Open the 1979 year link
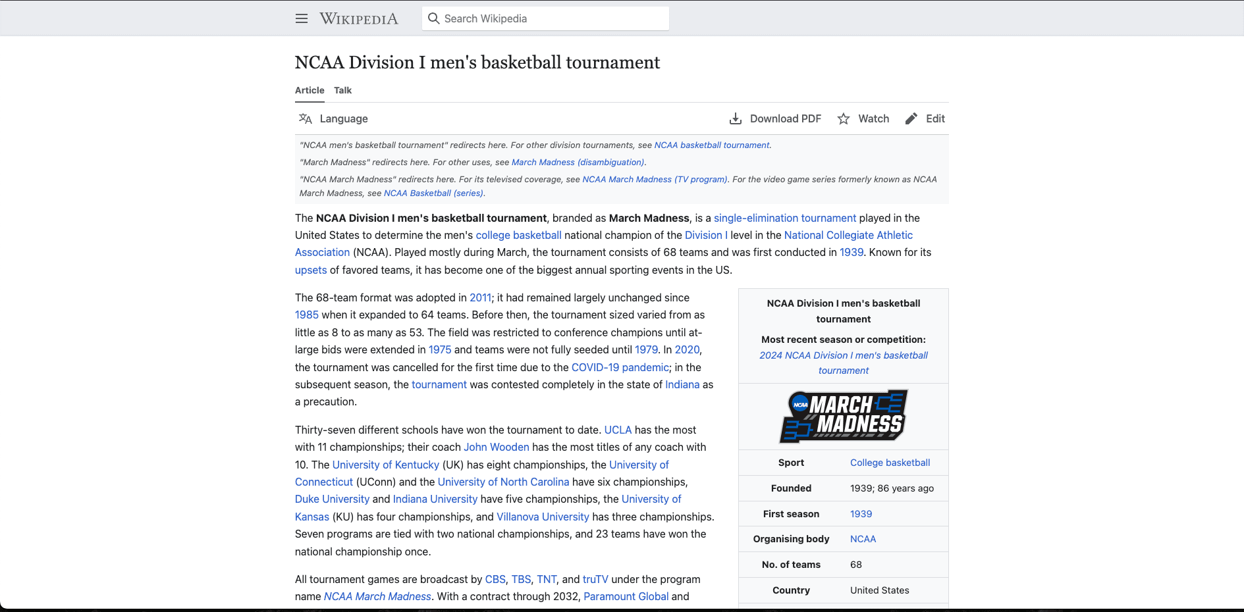The width and height of the screenshot is (1244, 612). coord(646,349)
